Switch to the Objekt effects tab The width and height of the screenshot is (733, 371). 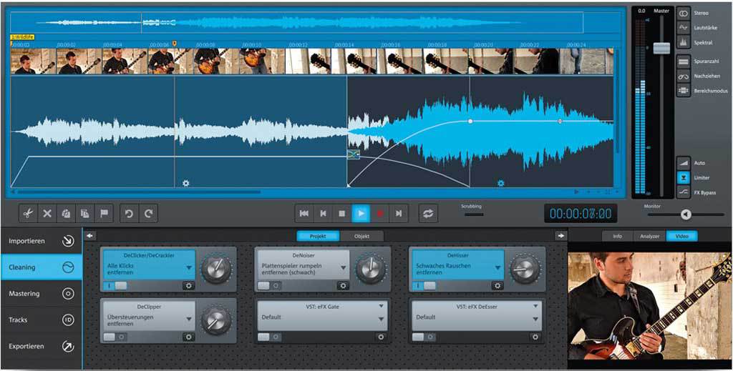(x=361, y=236)
